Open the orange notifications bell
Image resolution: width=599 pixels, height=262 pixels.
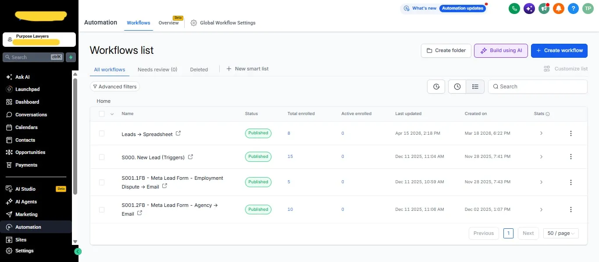click(559, 8)
